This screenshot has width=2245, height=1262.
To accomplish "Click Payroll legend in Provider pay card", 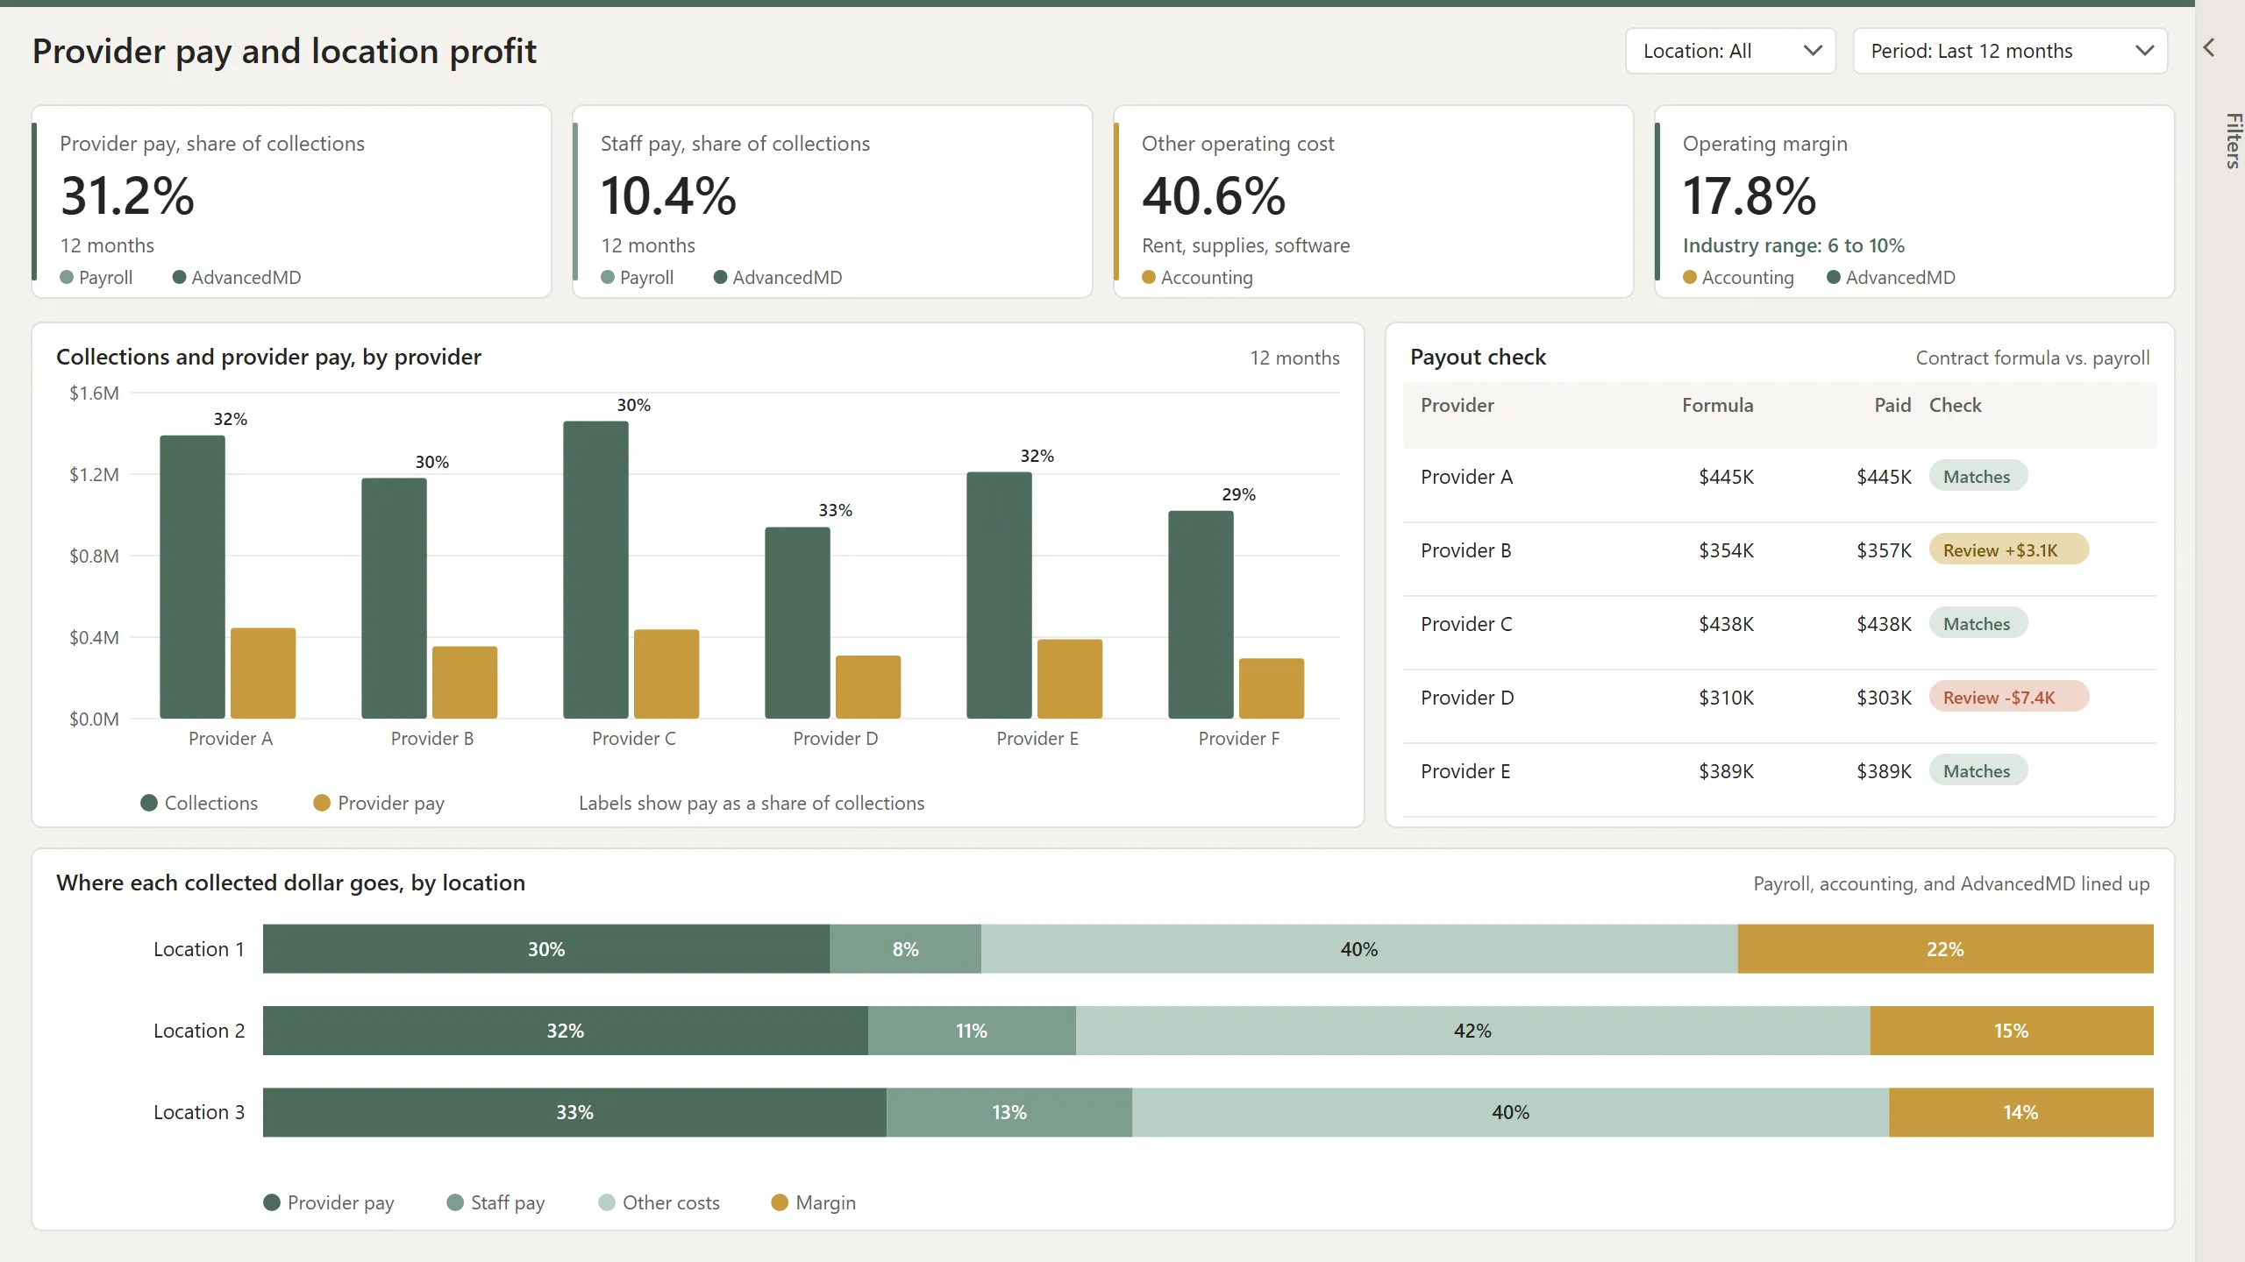I will pos(96,277).
